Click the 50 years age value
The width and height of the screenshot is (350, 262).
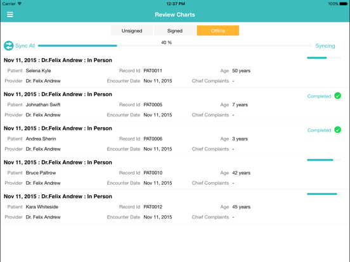click(242, 71)
